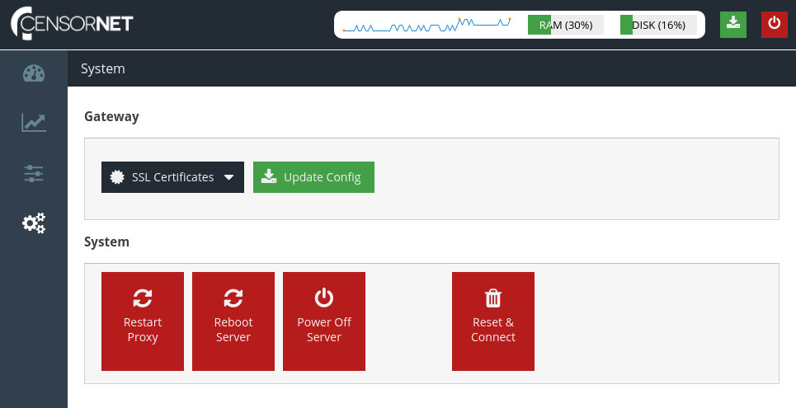This screenshot has height=408, width=796.
Task: Click the System page title text
Action: (103, 68)
